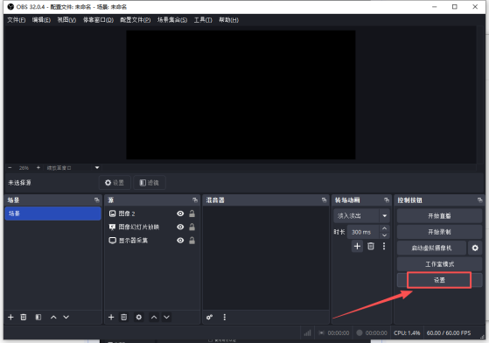Viewport: 489px width, 343px height.
Task: Open transition three-dot properties menu
Action: pos(384,247)
